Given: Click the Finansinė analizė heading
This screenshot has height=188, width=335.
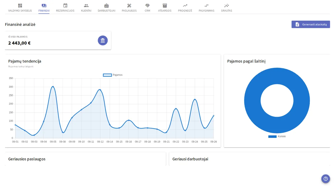Looking at the screenshot, I should click(20, 24).
